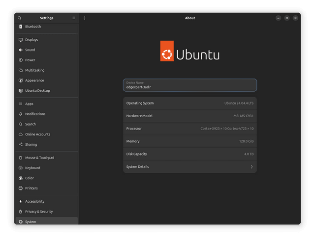Click the Notifications bell icon

point(21,114)
